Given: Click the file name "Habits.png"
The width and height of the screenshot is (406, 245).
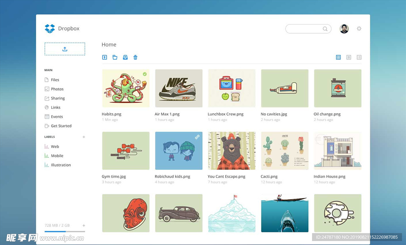Looking at the screenshot, I should [x=111, y=114].
